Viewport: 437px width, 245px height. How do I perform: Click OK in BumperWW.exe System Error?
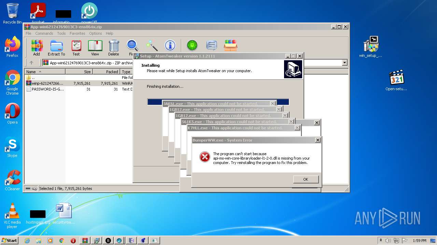[x=306, y=179]
